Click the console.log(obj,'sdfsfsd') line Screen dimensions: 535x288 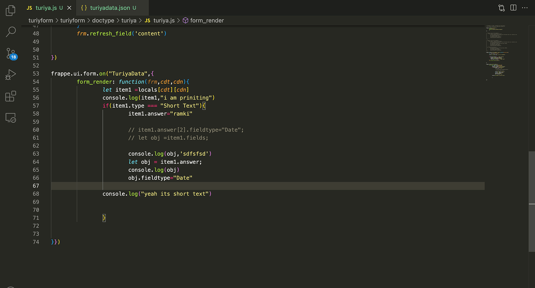[170, 154]
